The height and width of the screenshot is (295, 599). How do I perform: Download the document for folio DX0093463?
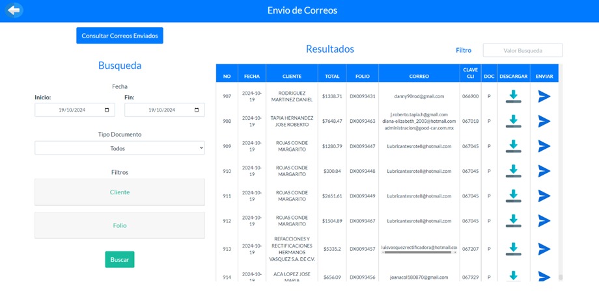[x=514, y=122]
